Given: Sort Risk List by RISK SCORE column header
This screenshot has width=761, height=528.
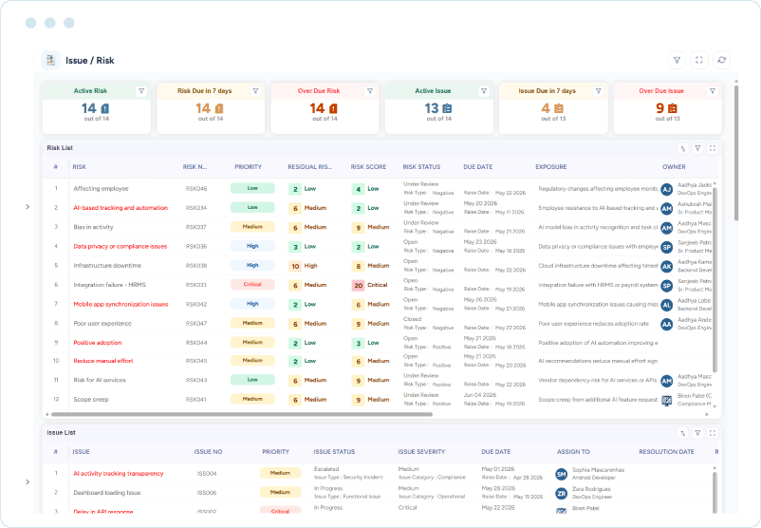Looking at the screenshot, I should click(368, 166).
